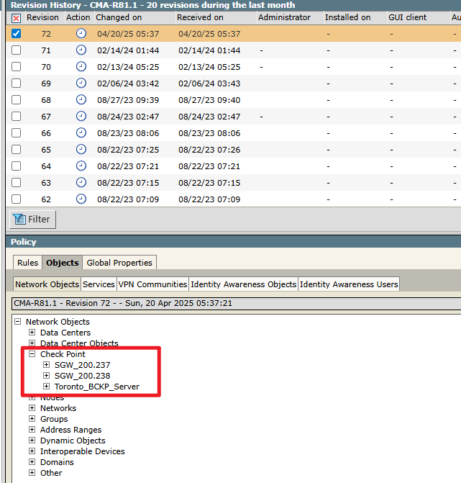
Task: Uncheck the revision 72 checkbox
Action: pos(16,34)
